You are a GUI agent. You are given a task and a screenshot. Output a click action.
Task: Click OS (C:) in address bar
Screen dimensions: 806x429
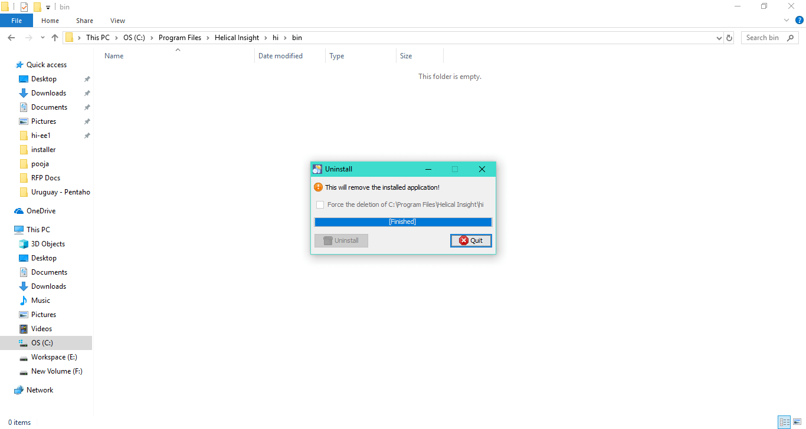pos(134,38)
